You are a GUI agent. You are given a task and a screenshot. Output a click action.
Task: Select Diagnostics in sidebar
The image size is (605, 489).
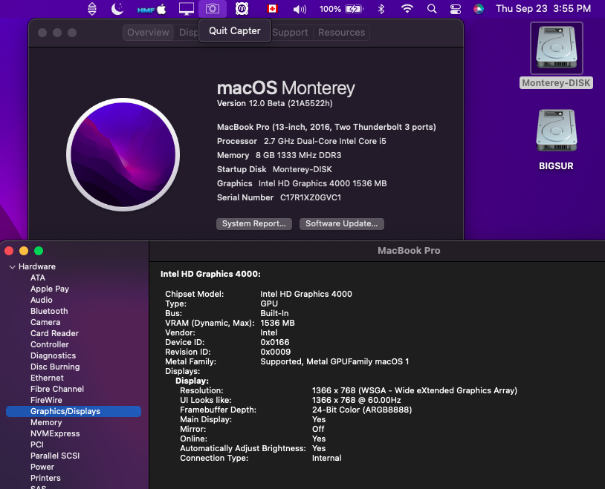pos(53,355)
